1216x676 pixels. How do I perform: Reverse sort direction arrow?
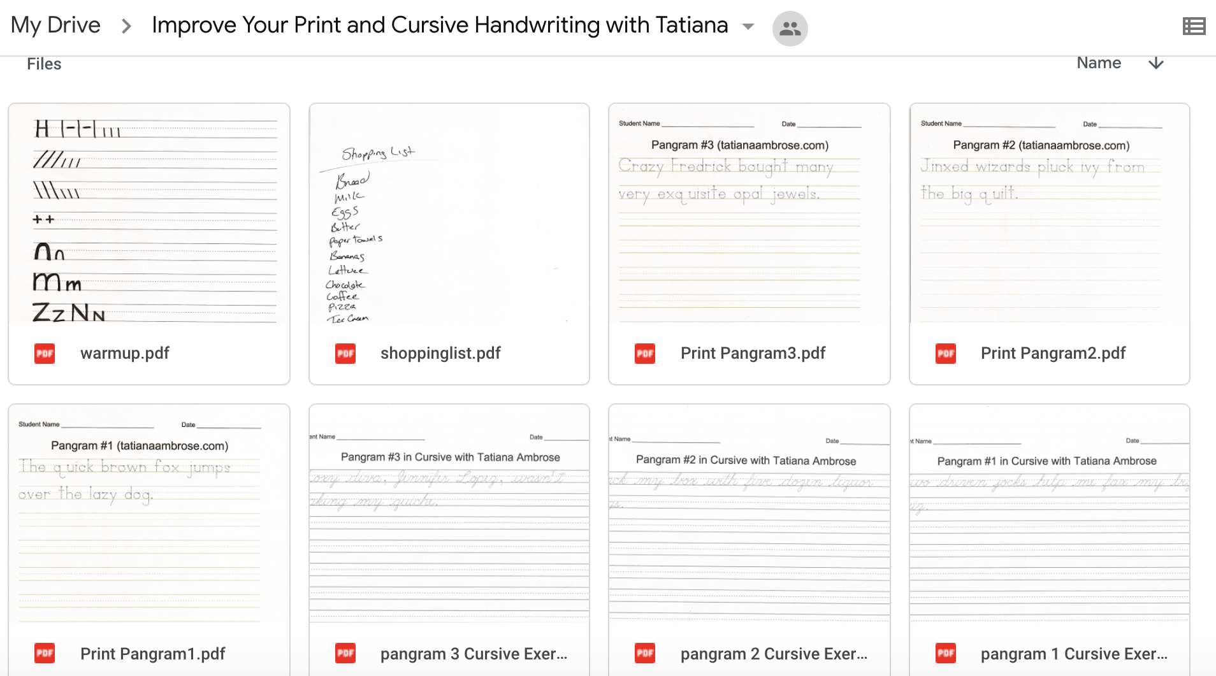tap(1156, 63)
